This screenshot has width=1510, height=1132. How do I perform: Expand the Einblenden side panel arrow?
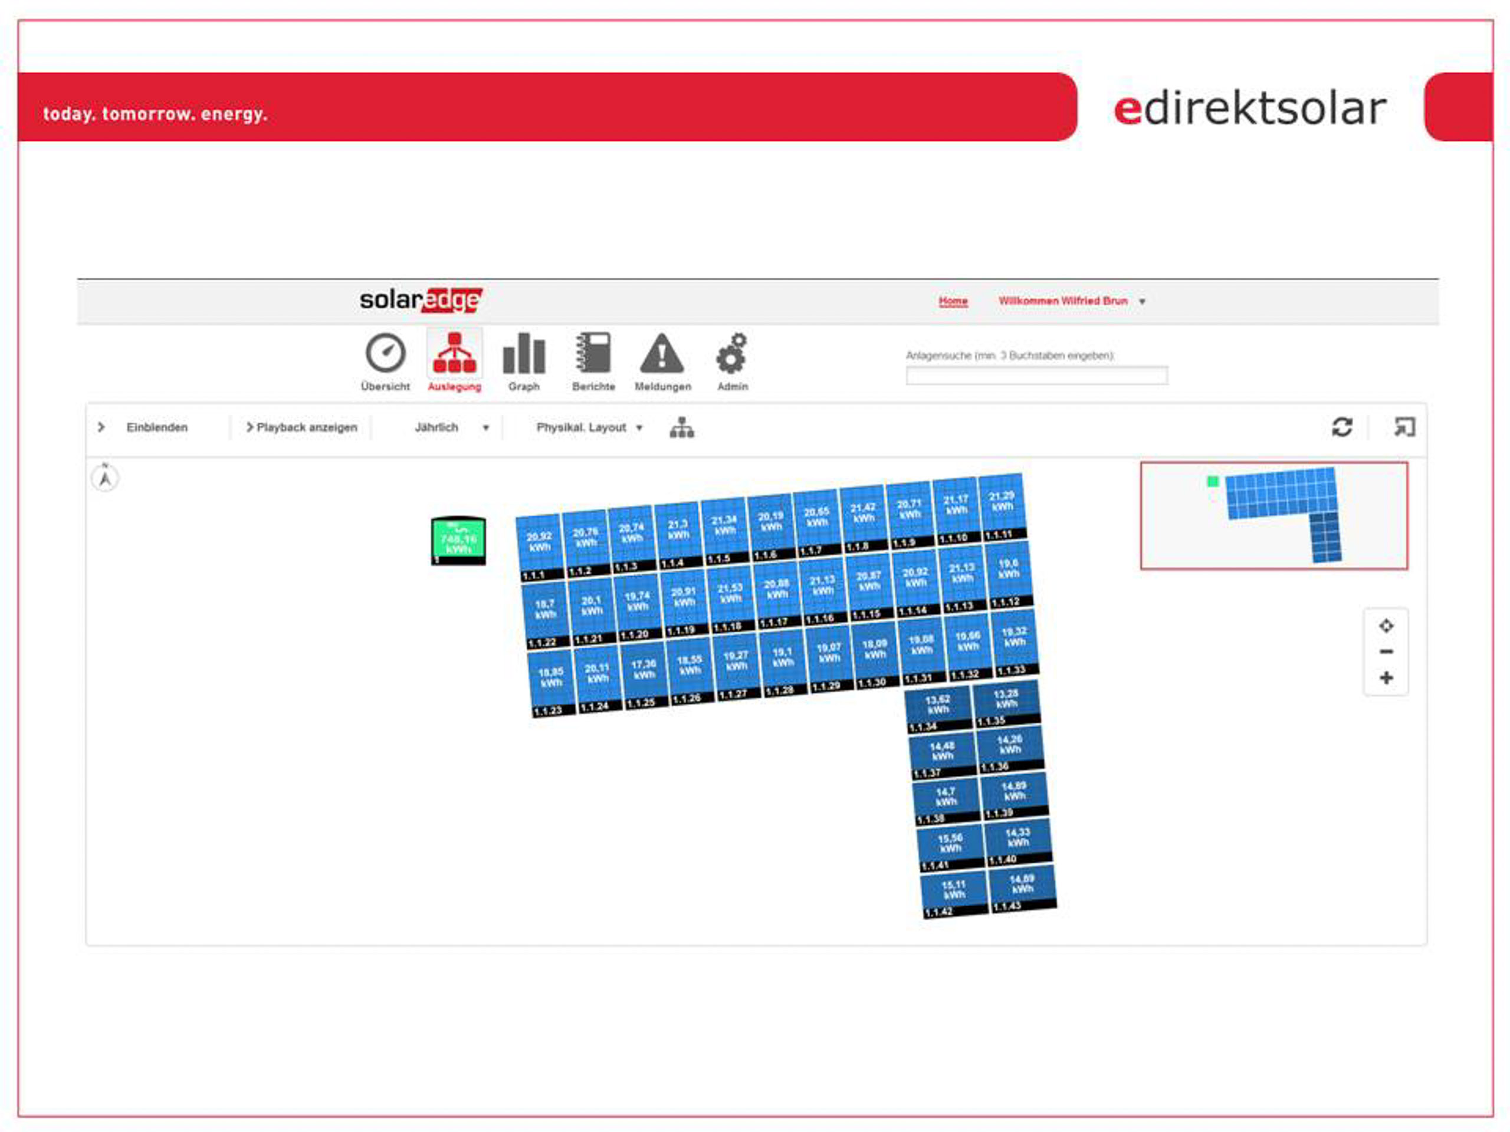[101, 427]
